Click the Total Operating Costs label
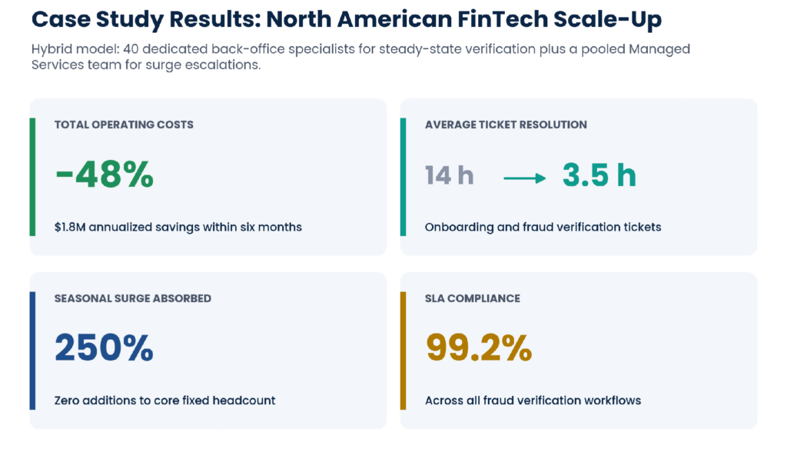 click(x=124, y=125)
